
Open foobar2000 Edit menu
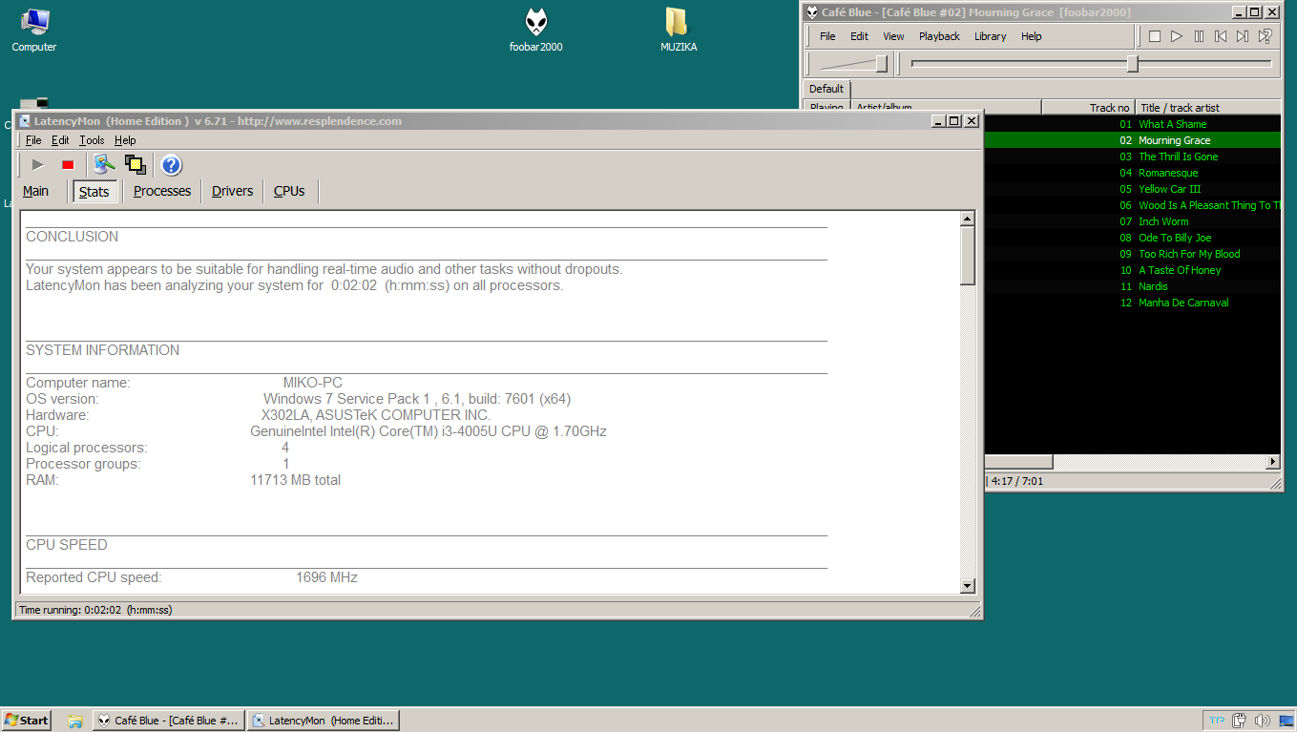[x=859, y=36]
